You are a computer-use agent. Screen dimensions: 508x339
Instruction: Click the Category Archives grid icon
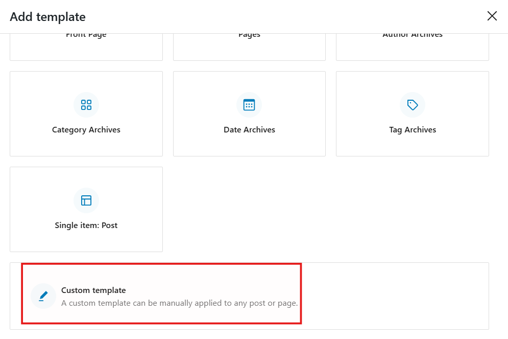pos(86,105)
